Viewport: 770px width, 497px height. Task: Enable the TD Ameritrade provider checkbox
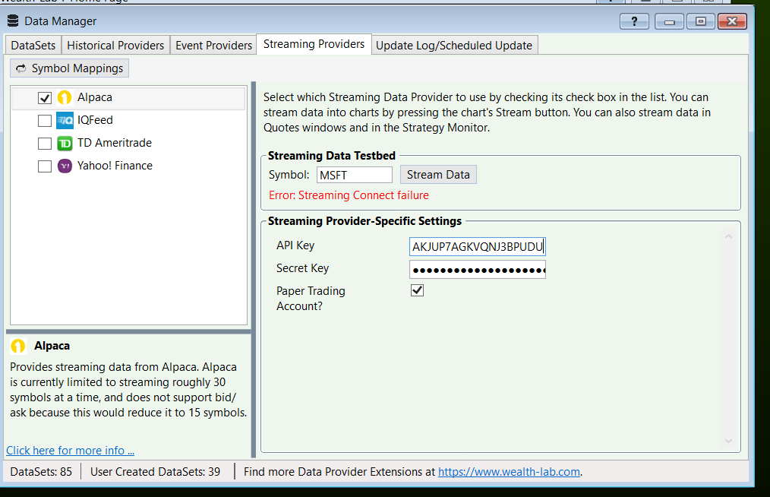click(45, 144)
